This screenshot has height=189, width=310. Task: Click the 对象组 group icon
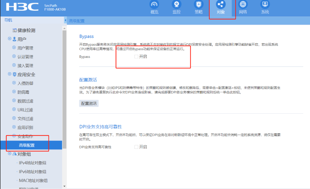click(x=14, y=154)
